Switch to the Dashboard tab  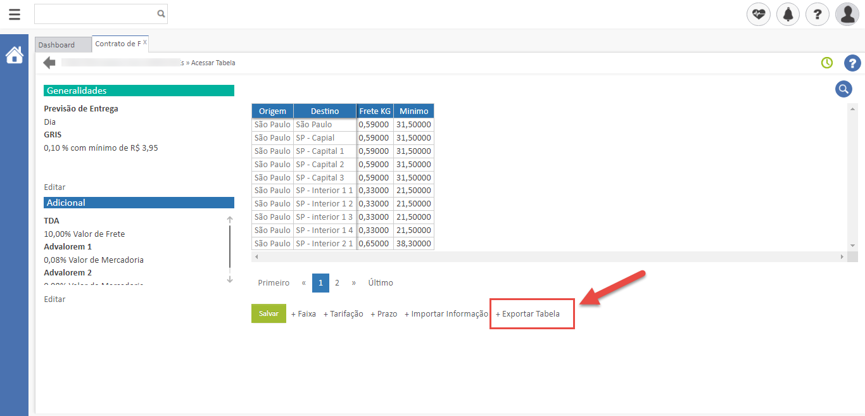point(56,45)
